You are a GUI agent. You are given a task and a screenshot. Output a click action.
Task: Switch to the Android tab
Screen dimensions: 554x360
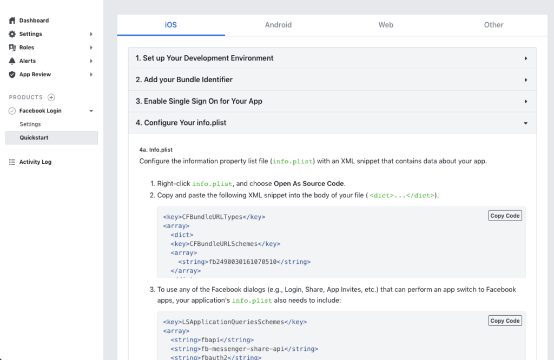278,24
